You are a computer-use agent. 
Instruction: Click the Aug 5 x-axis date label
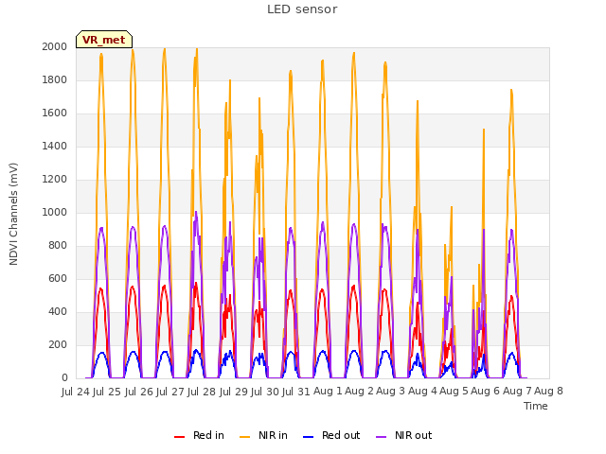coord(454,392)
